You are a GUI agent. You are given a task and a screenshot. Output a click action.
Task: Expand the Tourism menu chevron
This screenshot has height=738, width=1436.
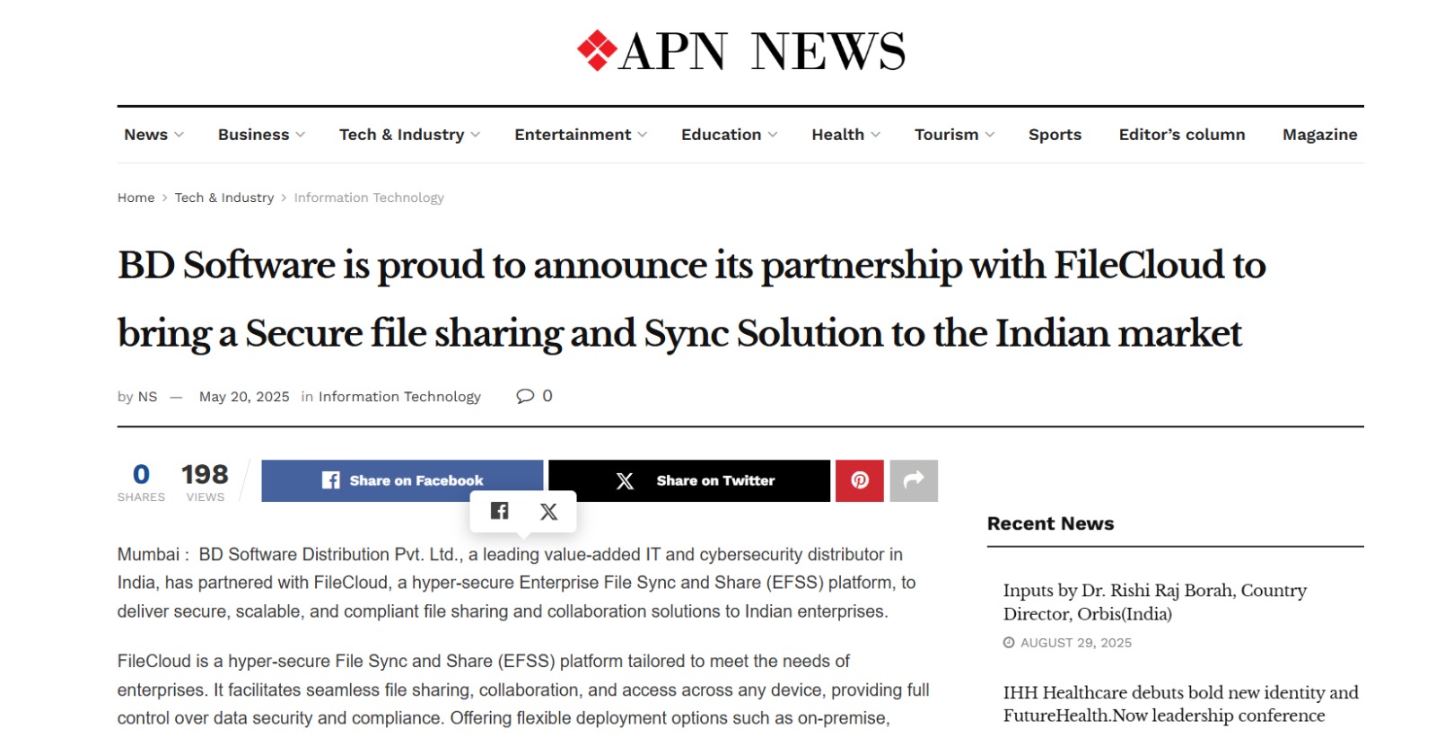pyautogui.click(x=989, y=135)
